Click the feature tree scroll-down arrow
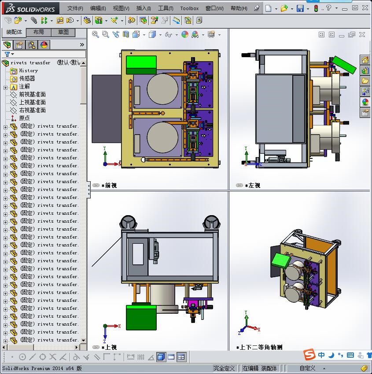This screenshot has height=374, width=372. [83, 341]
